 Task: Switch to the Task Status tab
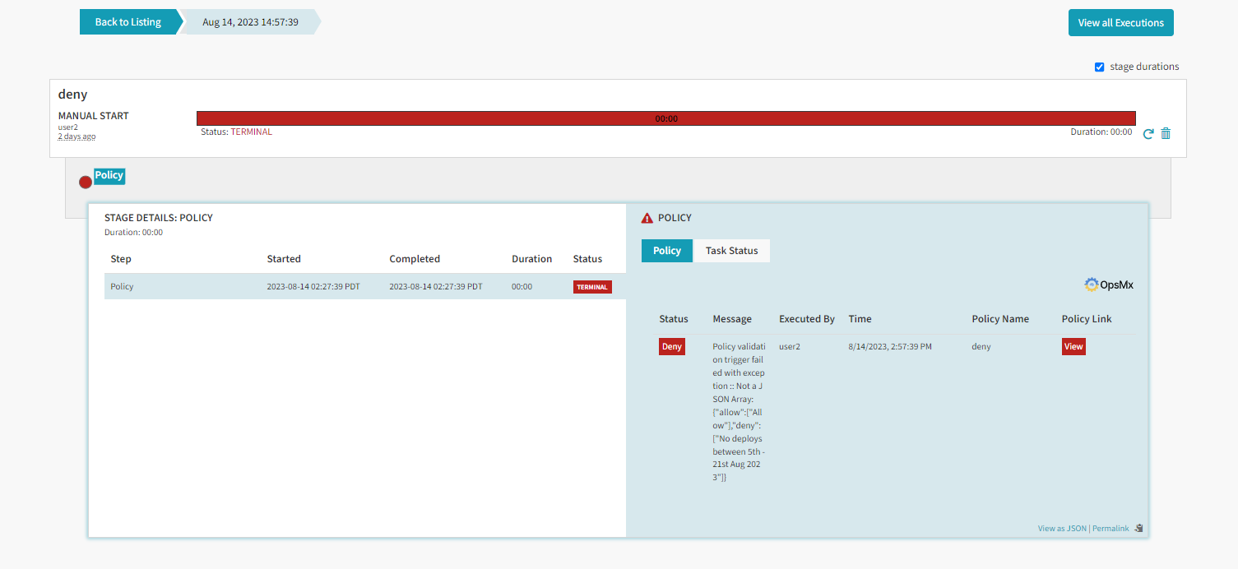[731, 251]
